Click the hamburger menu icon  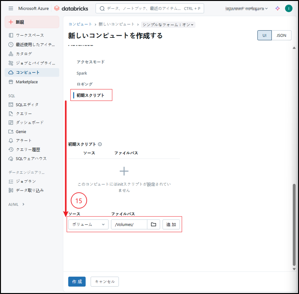[11, 8]
